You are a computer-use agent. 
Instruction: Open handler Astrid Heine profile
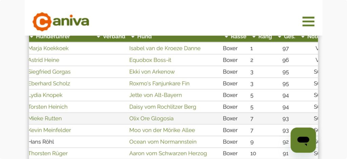pyautogui.click(x=44, y=60)
